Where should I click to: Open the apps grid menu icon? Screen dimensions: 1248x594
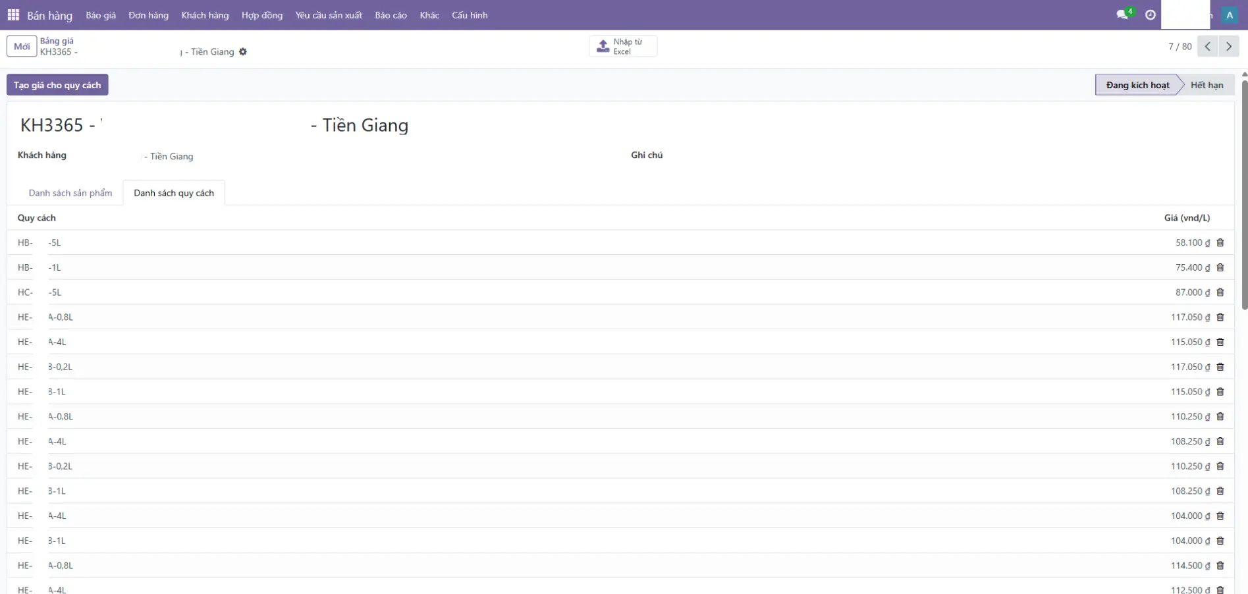pos(13,14)
